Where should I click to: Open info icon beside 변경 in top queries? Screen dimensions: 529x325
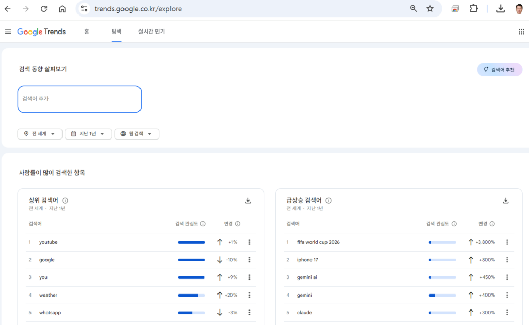238,224
